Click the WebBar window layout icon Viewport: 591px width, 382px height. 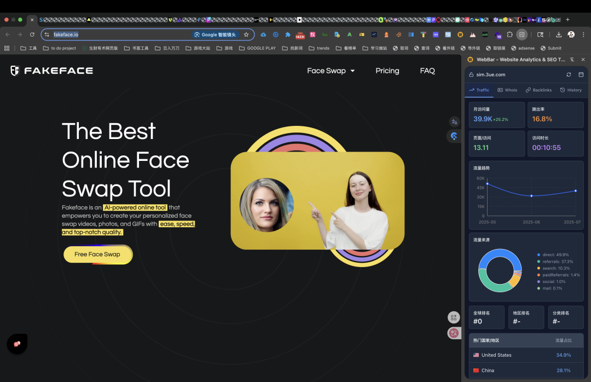[581, 74]
